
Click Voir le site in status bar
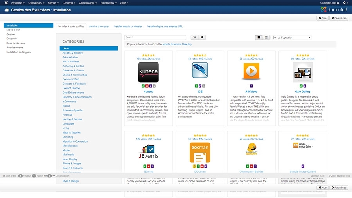point(9,176)
